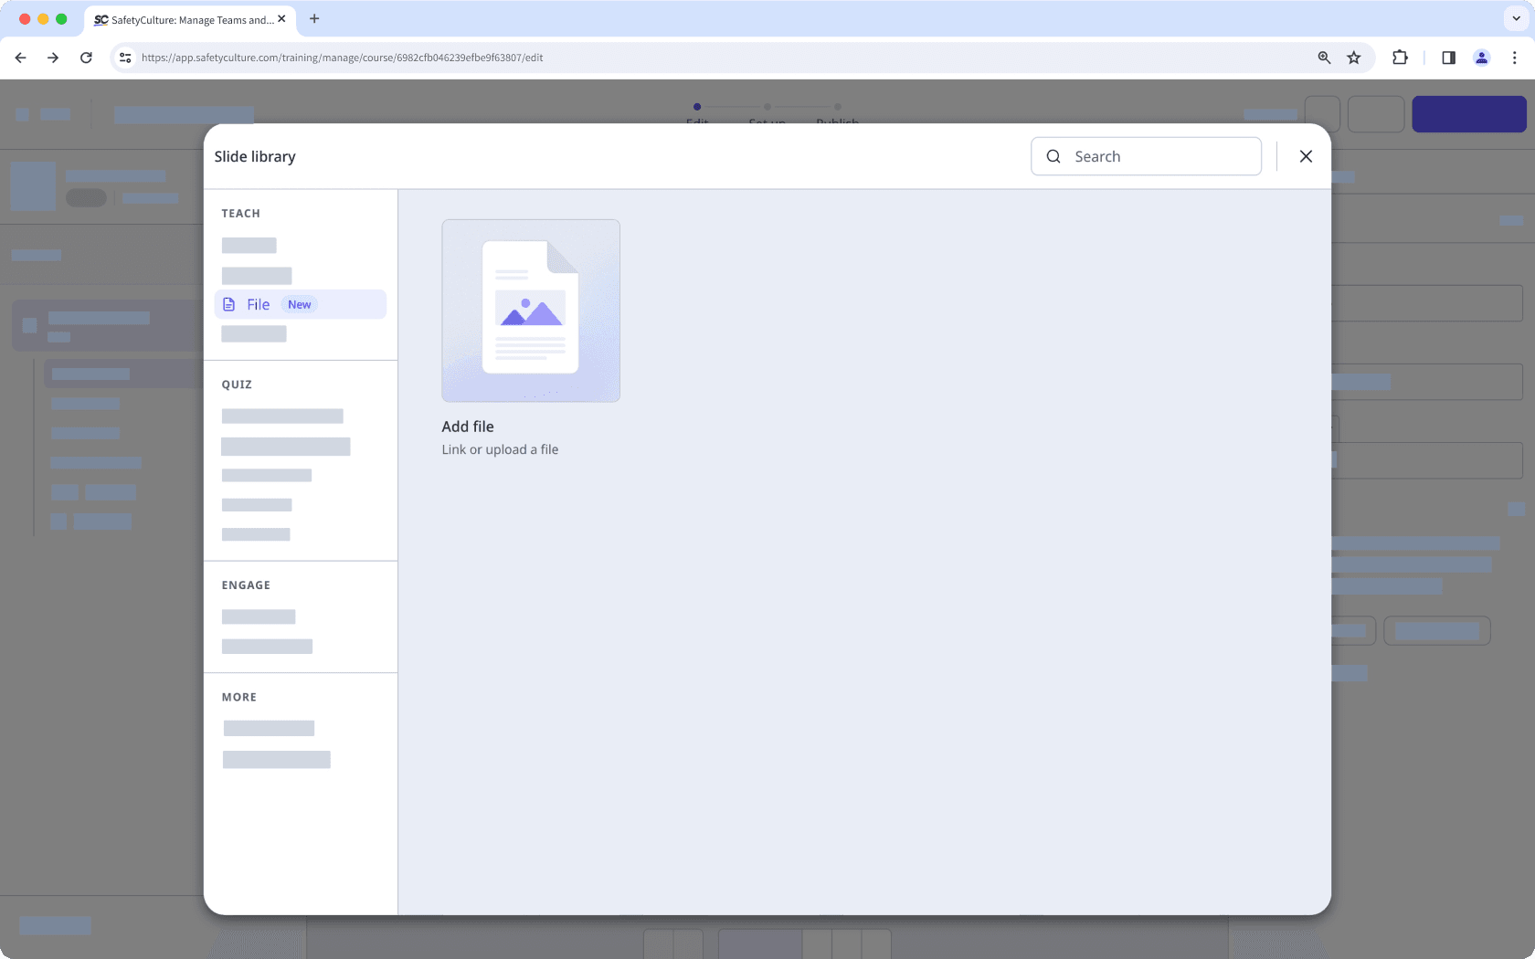Bookmark the page with the star icon
Screen dimensions: 1535x959
point(1354,57)
